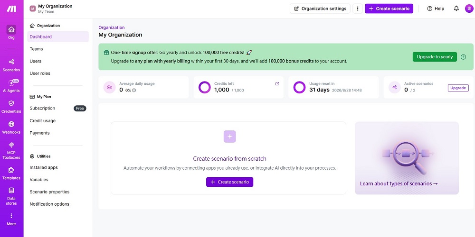
Task: Click the Organization breadcrumb link
Action: pyautogui.click(x=112, y=27)
